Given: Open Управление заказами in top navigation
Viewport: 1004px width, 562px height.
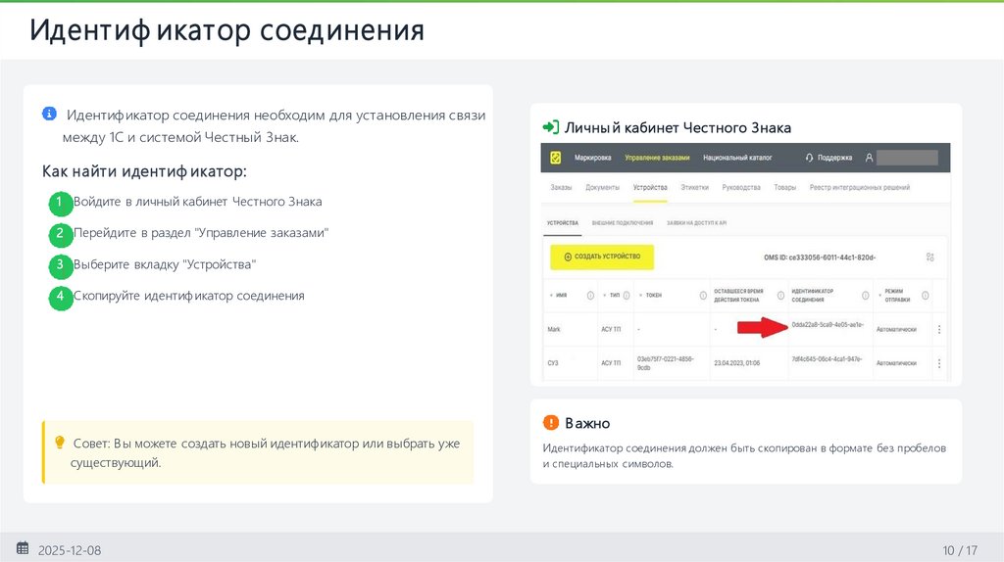Looking at the screenshot, I should pos(657,158).
